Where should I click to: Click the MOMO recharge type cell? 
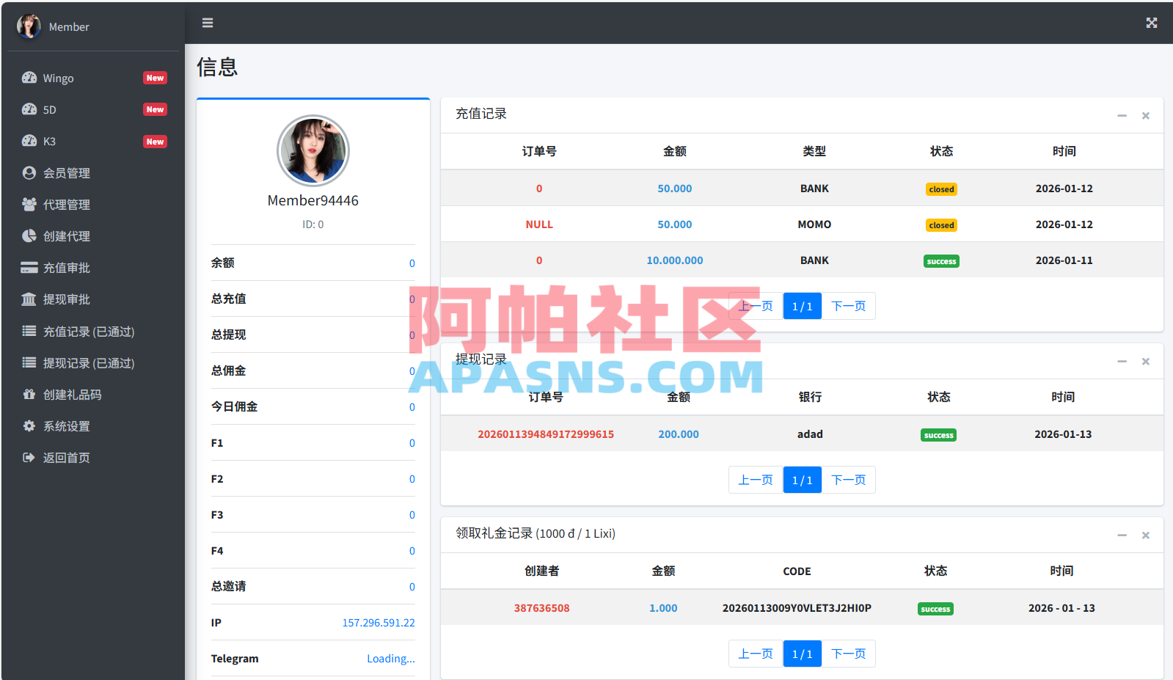pos(814,224)
